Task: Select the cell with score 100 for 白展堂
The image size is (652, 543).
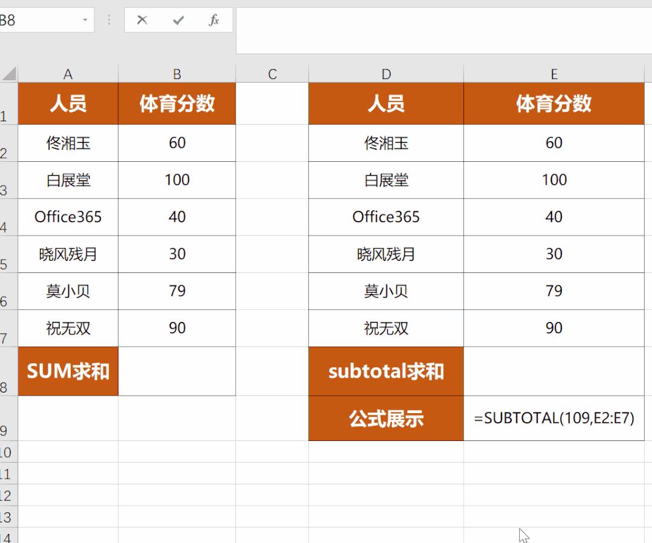Action: [176, 180]
